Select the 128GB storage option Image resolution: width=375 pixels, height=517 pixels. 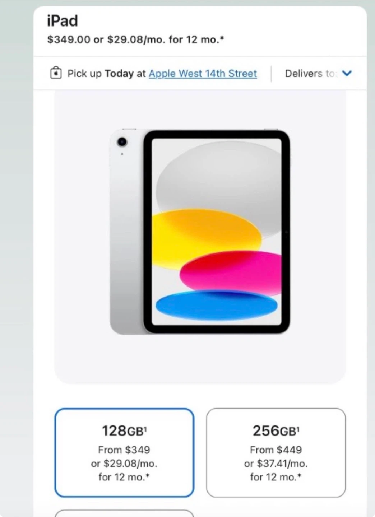coord(124,452)
